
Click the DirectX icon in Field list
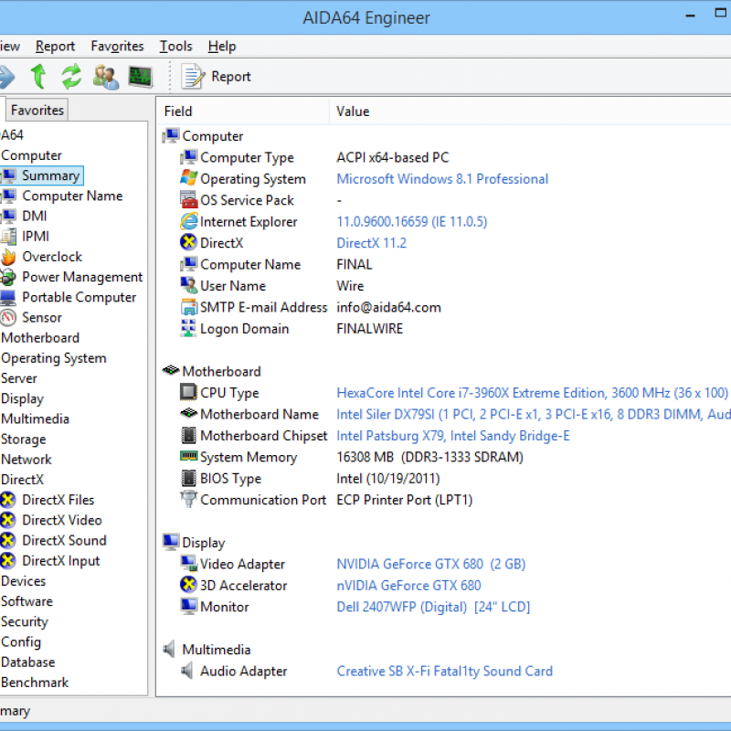tap(189, 243)
